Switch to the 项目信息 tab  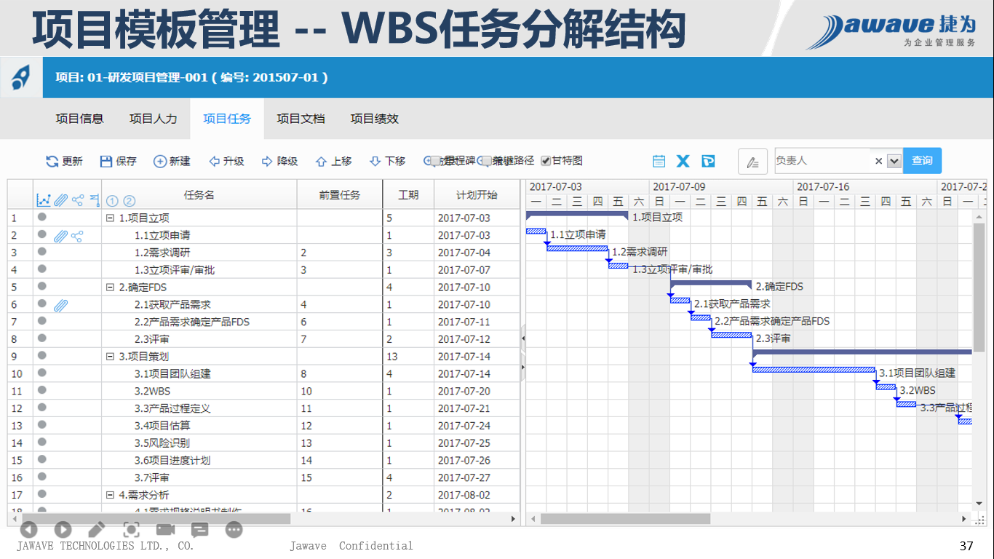(79, 119)
